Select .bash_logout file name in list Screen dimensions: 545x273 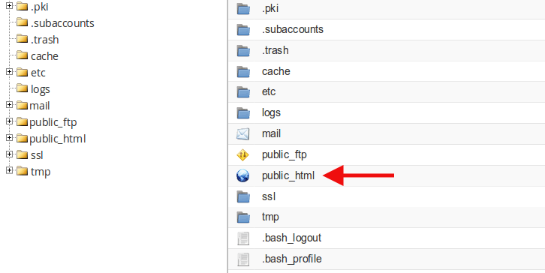[292, 238]
